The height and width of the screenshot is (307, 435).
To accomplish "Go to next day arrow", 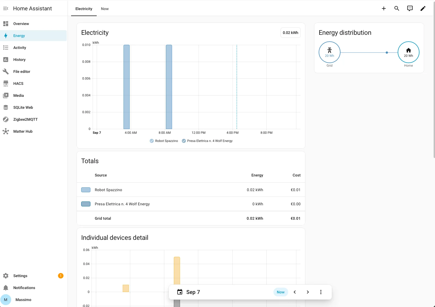I will pos(308,292).
